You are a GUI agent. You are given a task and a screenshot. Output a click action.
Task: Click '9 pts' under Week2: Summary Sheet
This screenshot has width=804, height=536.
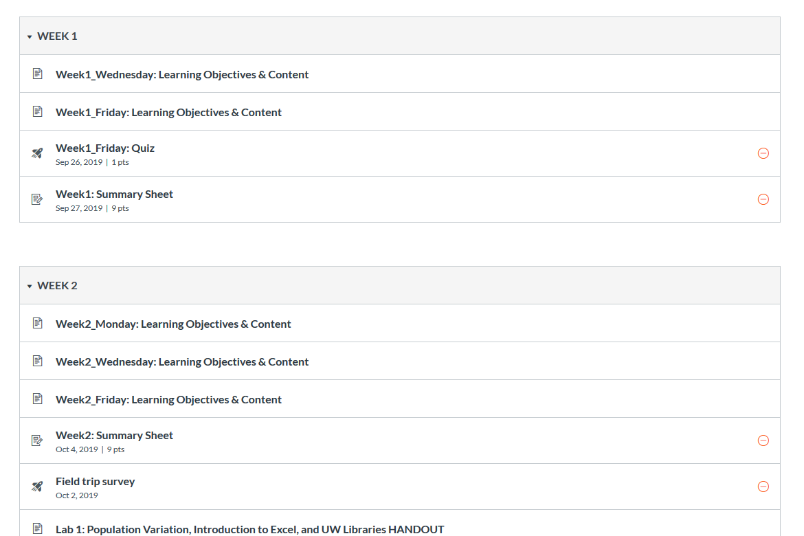coord(116,449)
